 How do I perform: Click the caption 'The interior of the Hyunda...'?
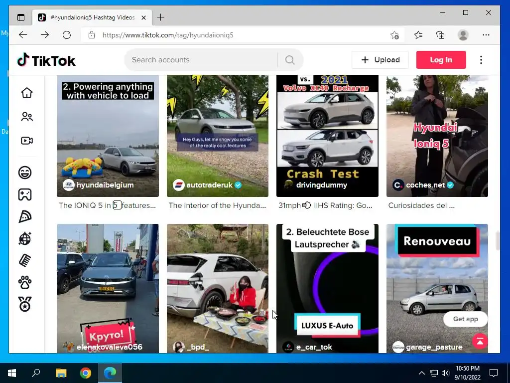tap(217, 205)
